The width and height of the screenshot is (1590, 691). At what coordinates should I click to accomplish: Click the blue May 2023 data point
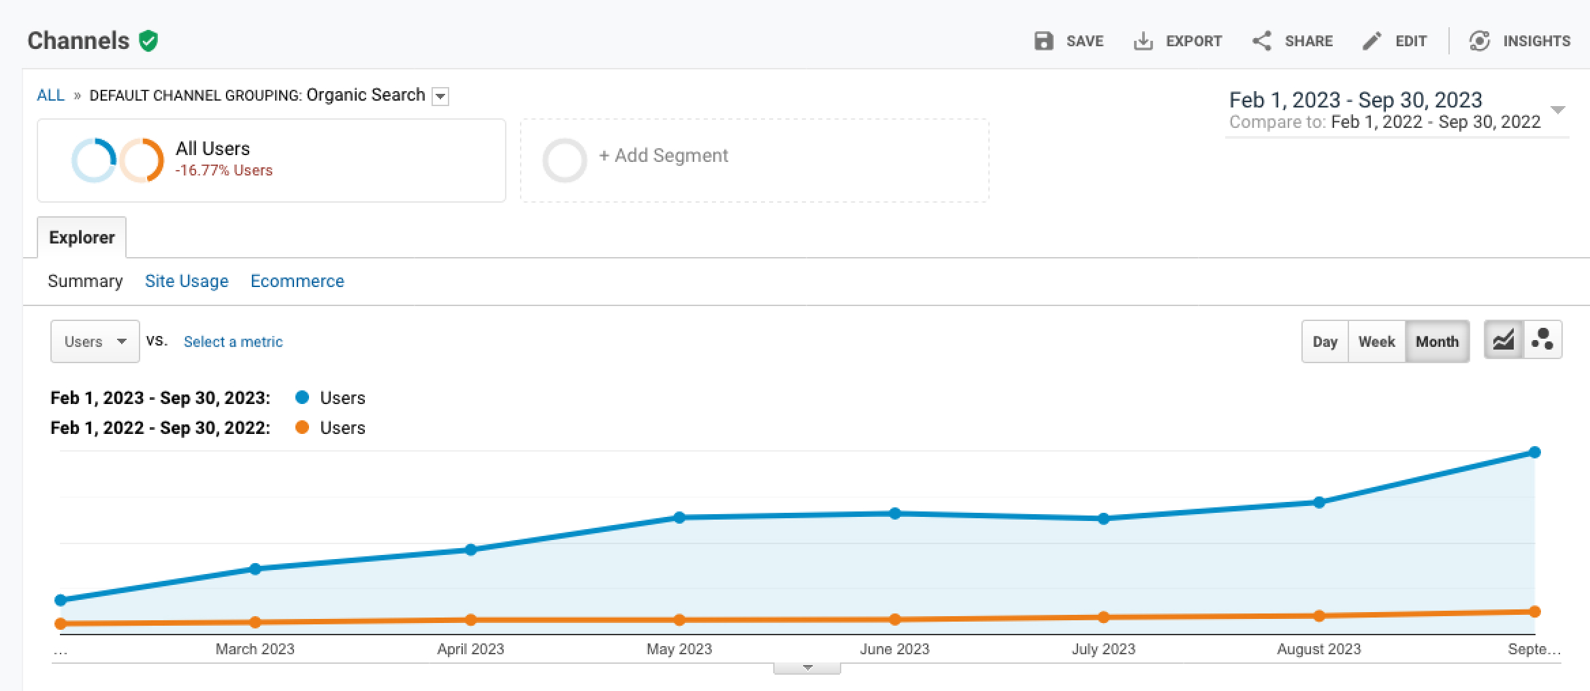coord(679,518)
